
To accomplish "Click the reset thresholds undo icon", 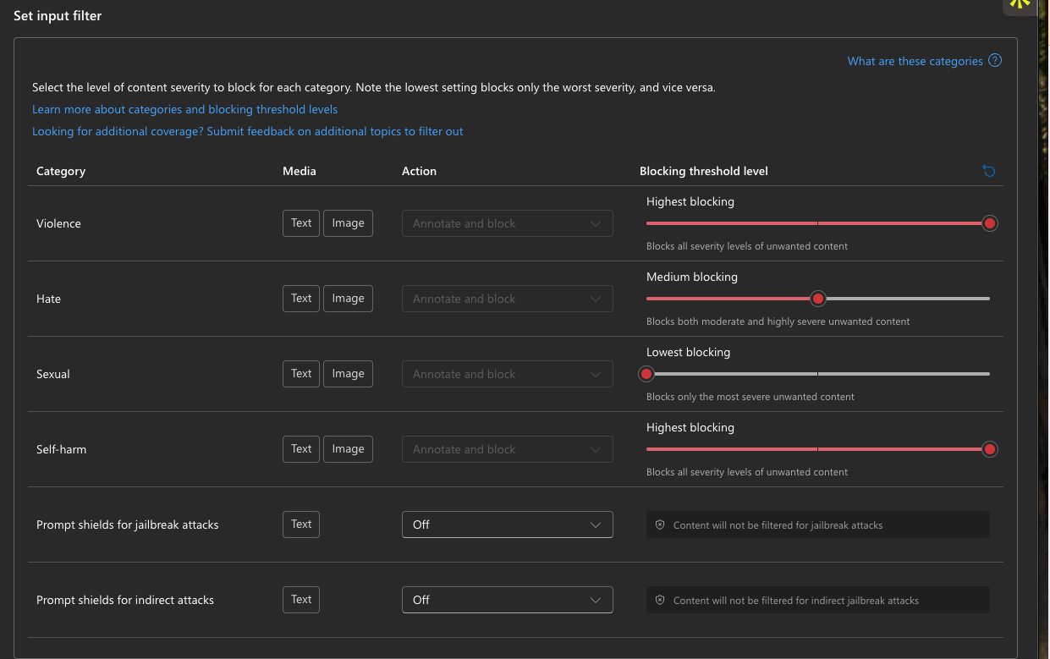I will coord(988,171).
